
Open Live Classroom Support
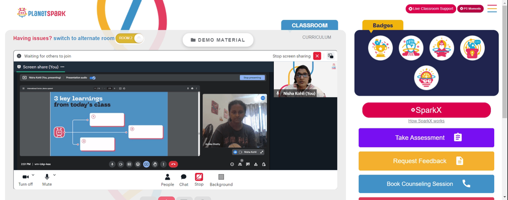point(431,9)
